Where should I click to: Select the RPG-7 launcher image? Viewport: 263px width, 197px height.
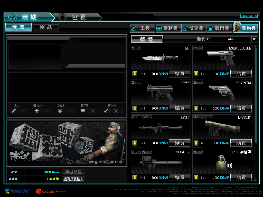click(x=161, y=128)
